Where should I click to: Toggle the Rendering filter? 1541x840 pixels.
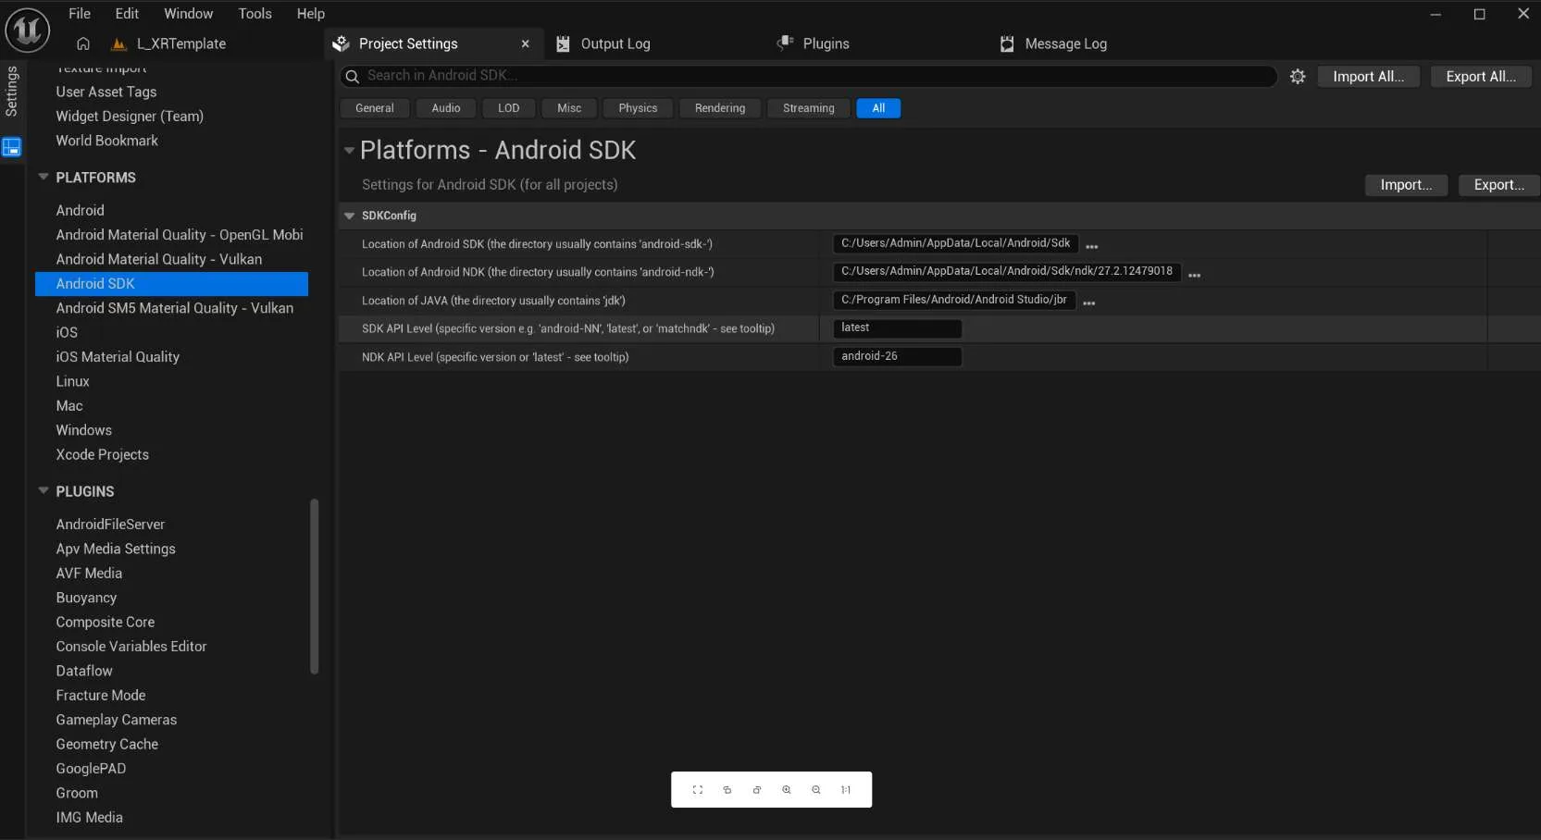(720, 108)
